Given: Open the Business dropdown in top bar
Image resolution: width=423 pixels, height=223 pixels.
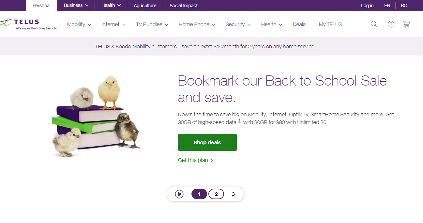Looking at the screenshot, I should click(76, 6).
